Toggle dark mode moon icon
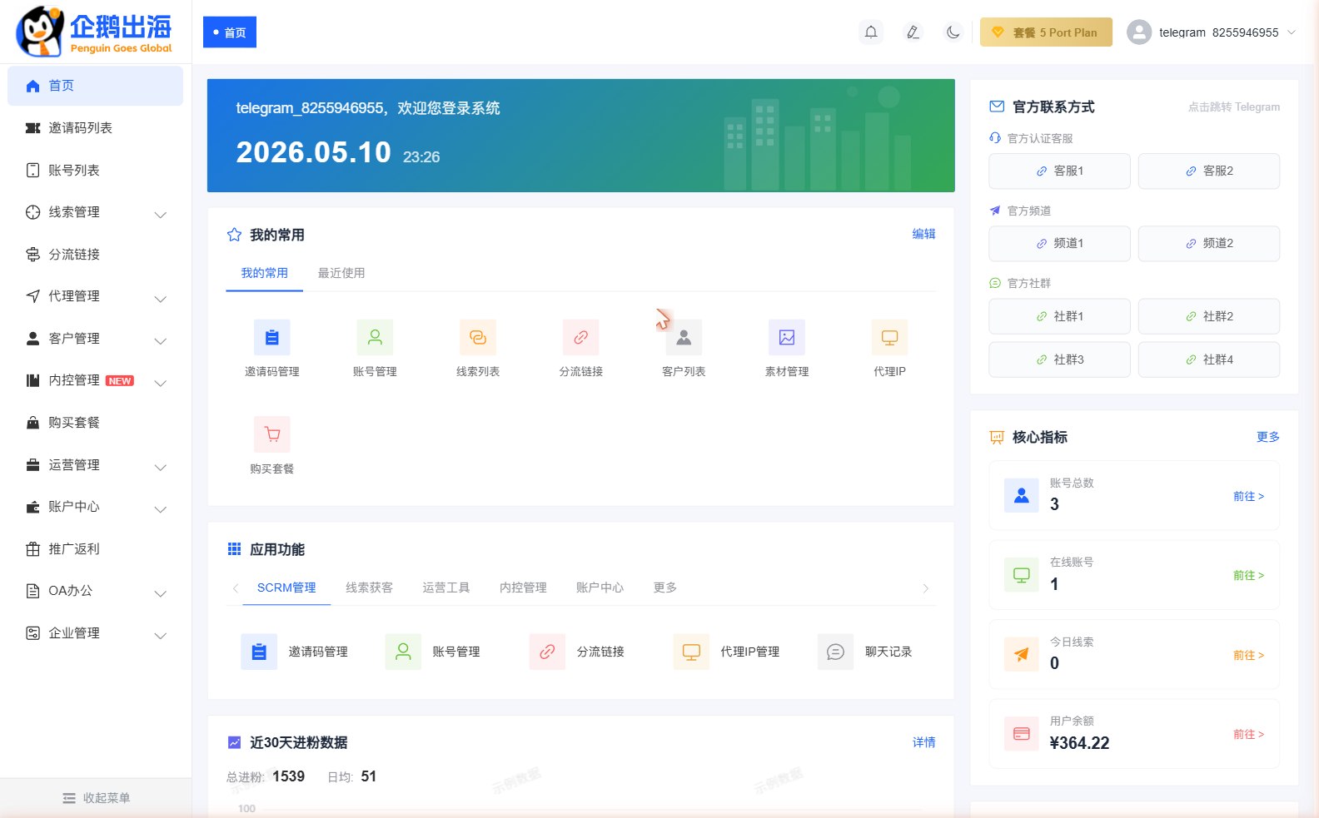Image resolution: width=1319 pixels, height=818 pixels. point(953,32)
